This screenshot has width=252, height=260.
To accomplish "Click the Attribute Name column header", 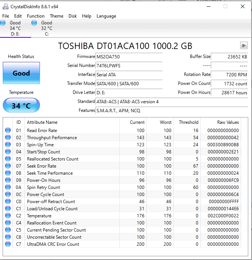I will (x=42, y=122).
